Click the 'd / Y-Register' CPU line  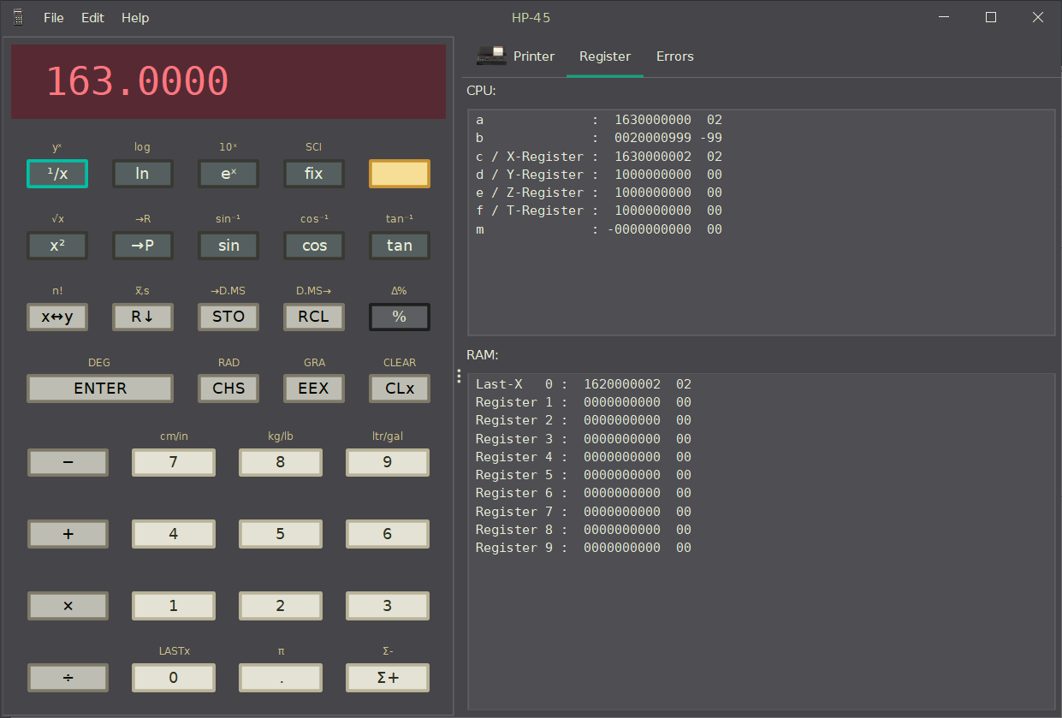[x=599, y=175]
